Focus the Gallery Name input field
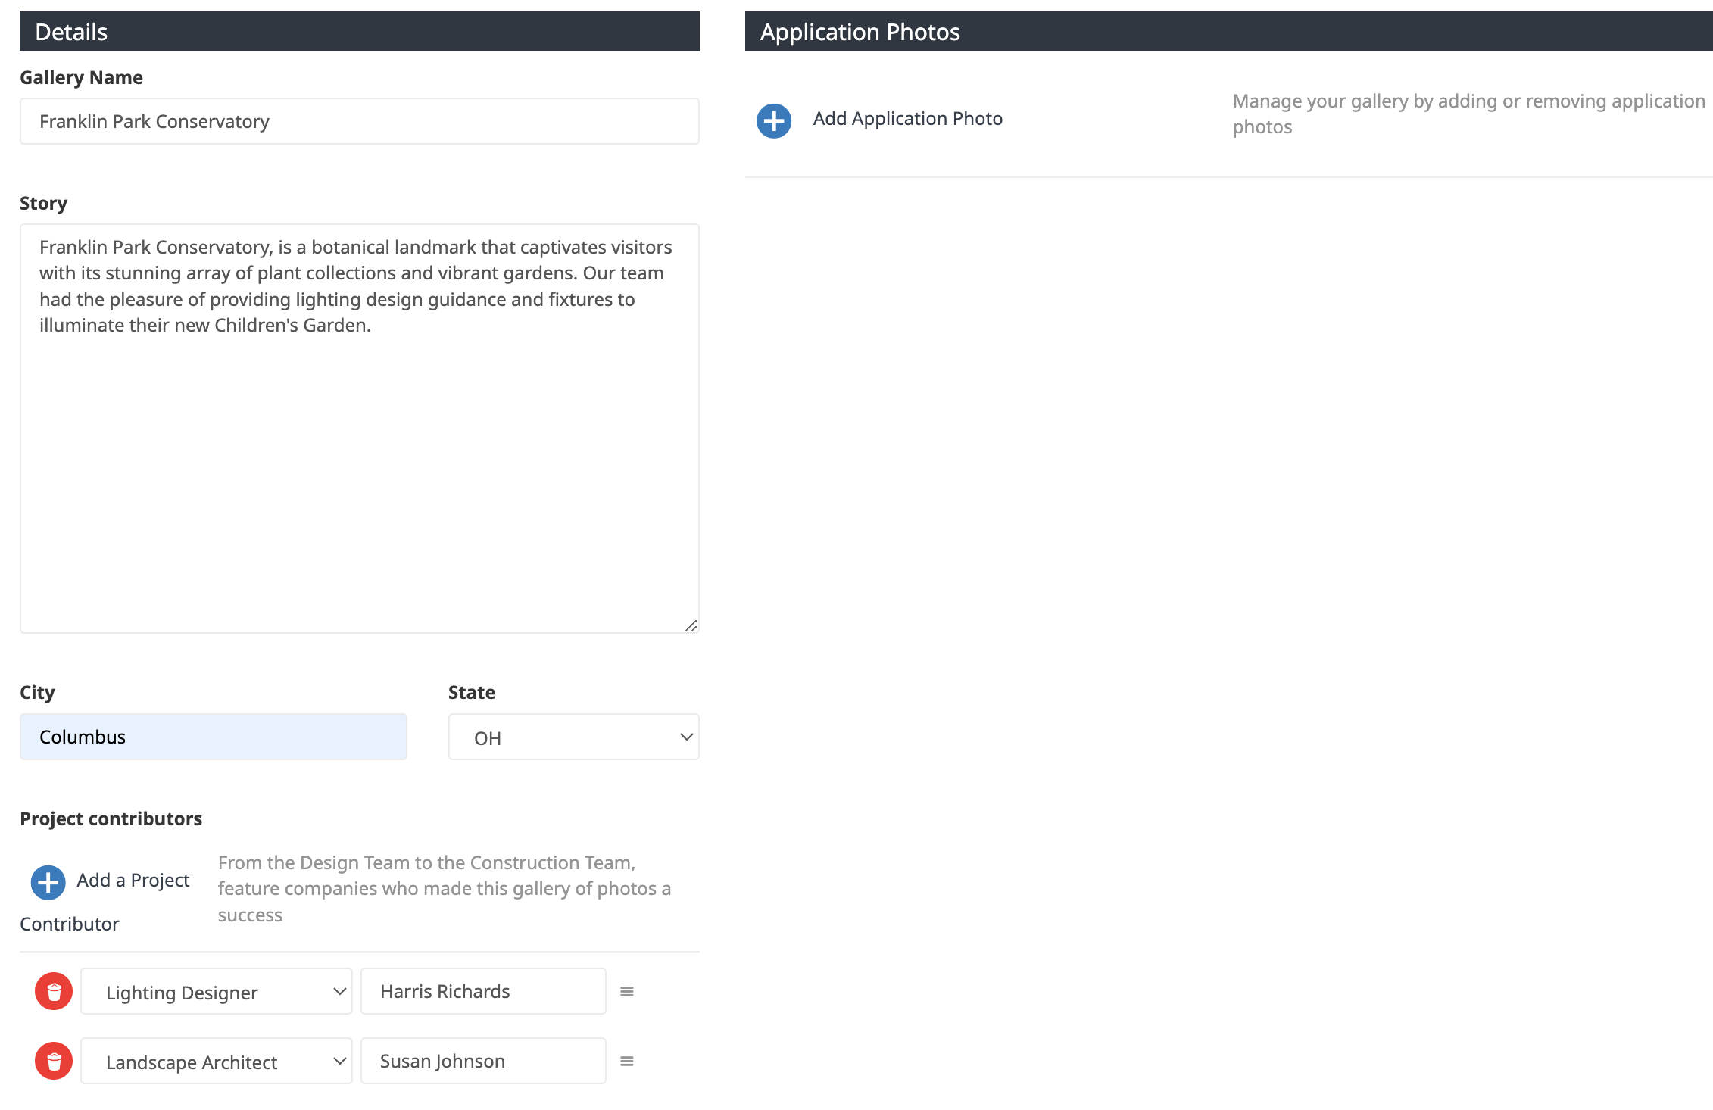The height and width of the screenshot is (1110, 1713). coord(359,121)
